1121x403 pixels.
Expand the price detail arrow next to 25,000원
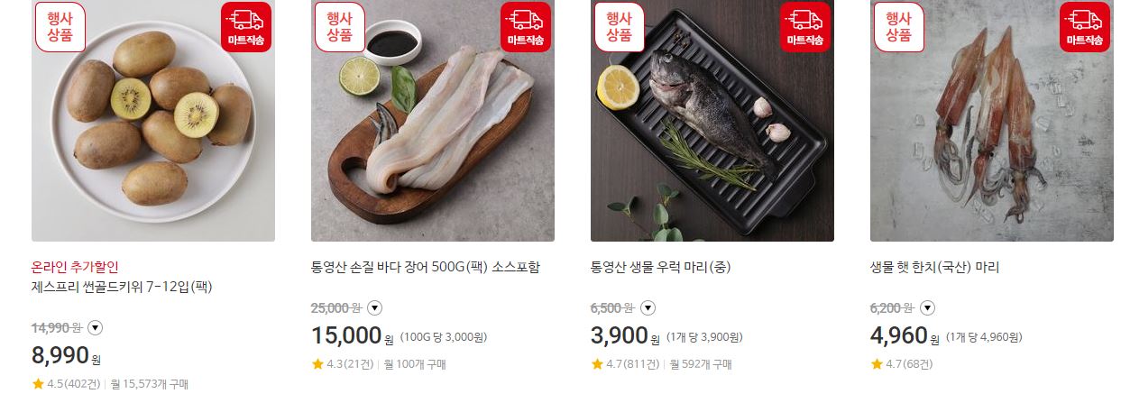click(375, 307)
